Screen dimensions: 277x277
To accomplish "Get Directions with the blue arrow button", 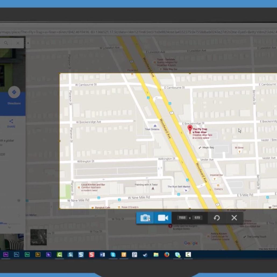I will (x=14, y=92).
